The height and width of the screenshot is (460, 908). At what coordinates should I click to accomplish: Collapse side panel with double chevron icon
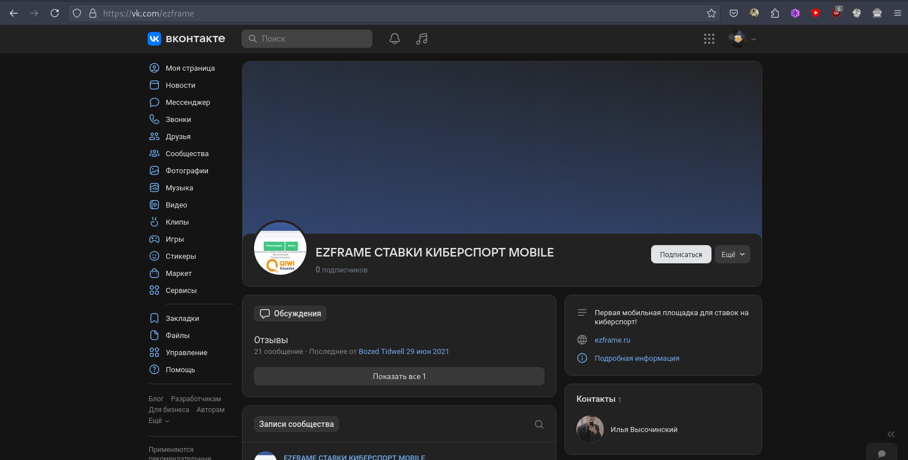click(891, 434)
